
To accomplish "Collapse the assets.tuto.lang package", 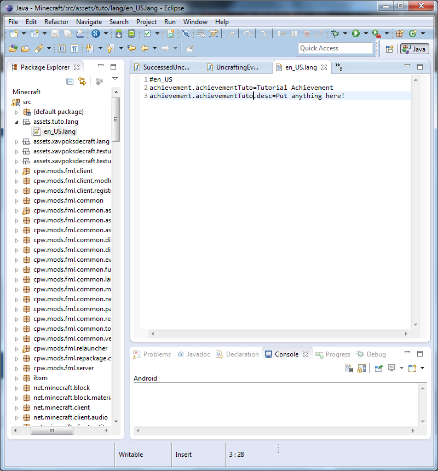I will (16, 122).
